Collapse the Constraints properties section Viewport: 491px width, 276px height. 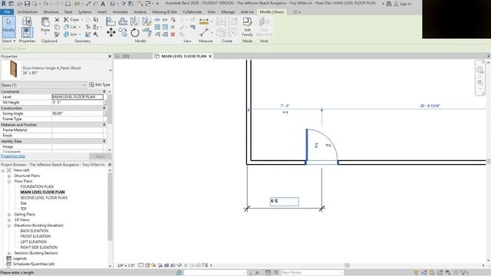(x=104, y=92)
